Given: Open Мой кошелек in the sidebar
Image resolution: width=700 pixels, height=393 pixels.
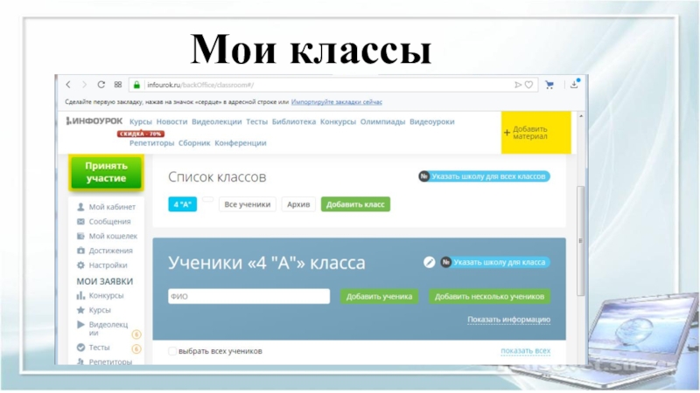Looking at the screenshot, I should [x=113, y=236].
